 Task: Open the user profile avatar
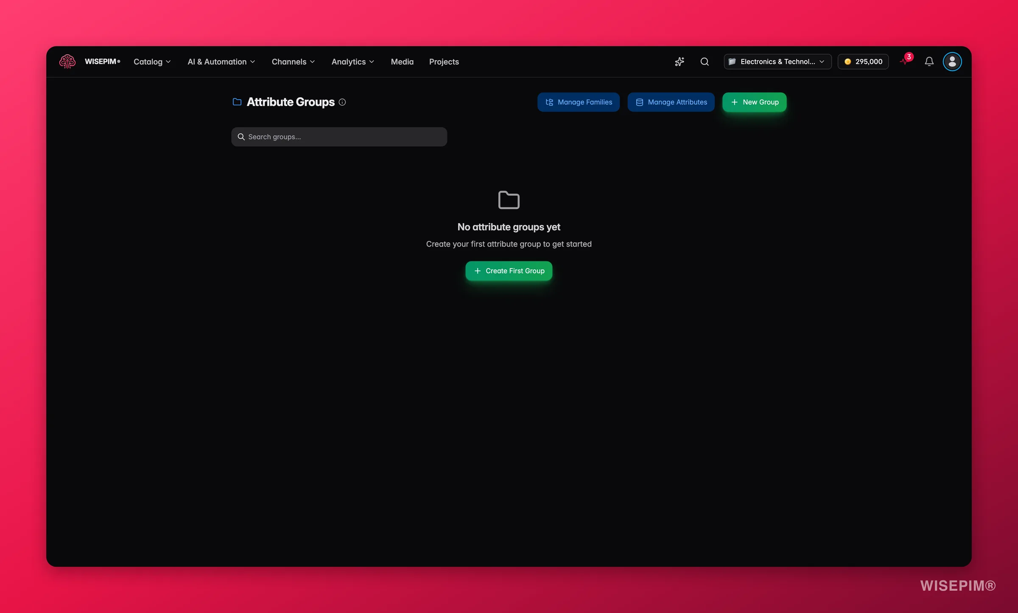tap(952, 62)
